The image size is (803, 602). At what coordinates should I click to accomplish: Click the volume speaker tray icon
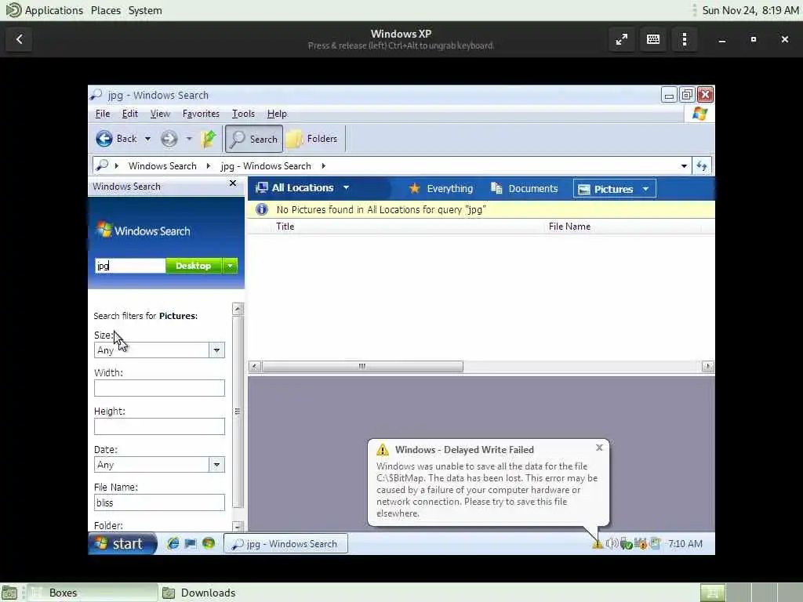612,544
